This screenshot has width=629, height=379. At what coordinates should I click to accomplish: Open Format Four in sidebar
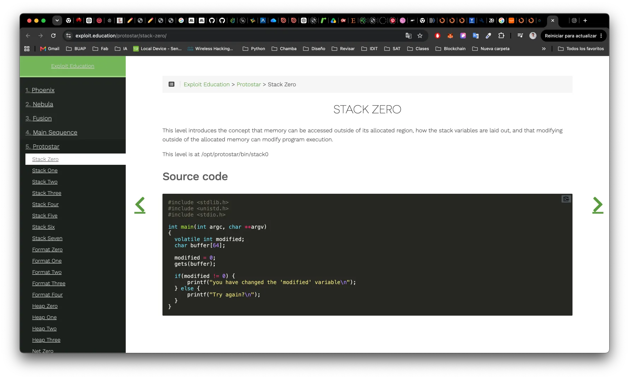[47, 295]
